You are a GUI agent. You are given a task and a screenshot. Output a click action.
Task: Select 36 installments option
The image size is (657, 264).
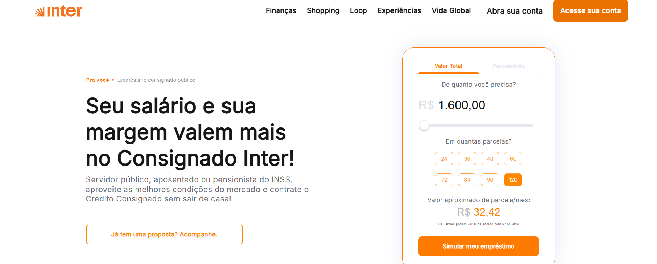(x=467, y=159)
